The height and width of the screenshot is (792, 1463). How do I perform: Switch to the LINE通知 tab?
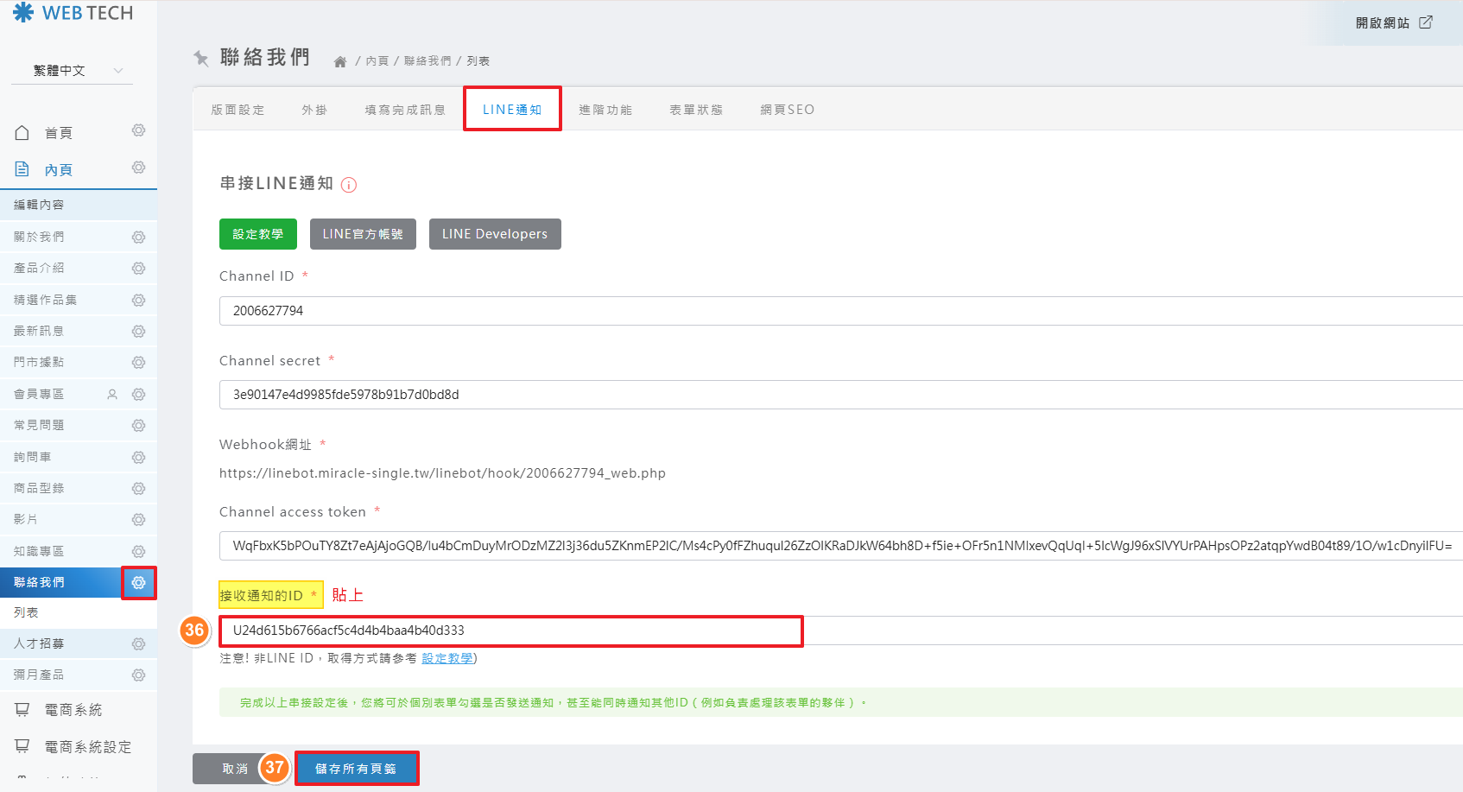[x=512, y=110]
